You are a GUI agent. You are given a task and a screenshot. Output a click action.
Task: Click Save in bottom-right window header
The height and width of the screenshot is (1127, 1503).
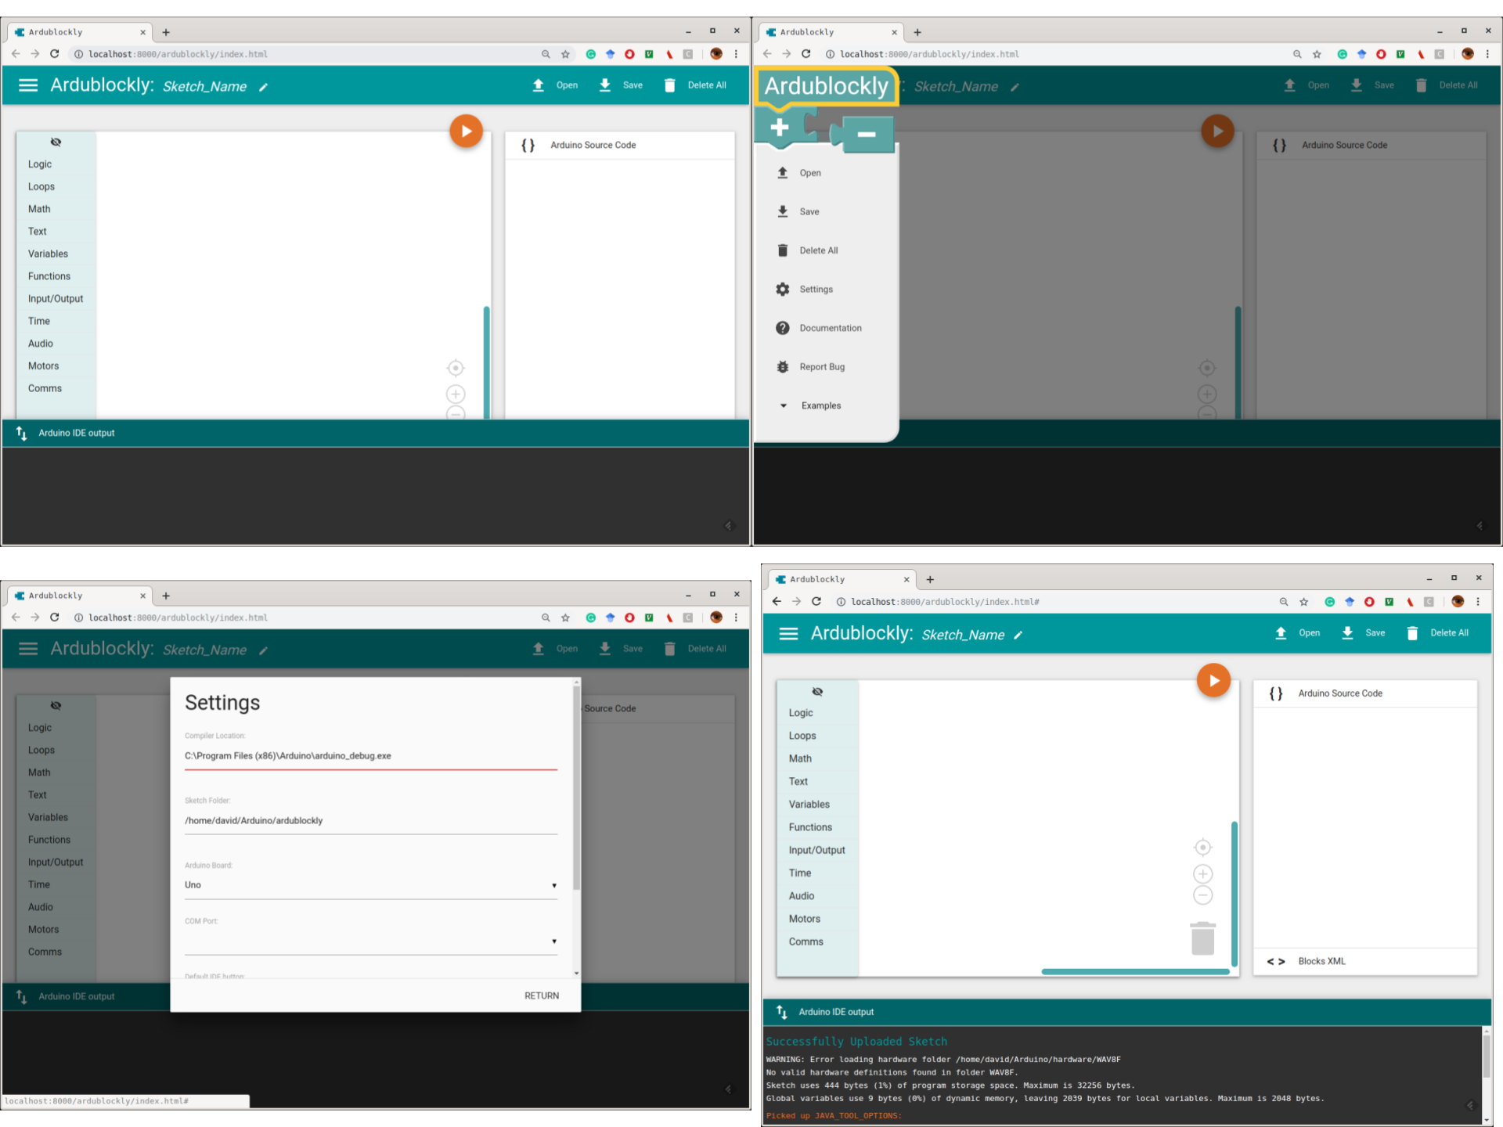click(1364, 633)
